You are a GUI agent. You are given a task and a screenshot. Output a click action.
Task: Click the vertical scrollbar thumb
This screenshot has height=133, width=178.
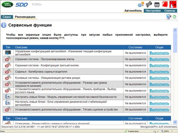click(x=175, y=42)
